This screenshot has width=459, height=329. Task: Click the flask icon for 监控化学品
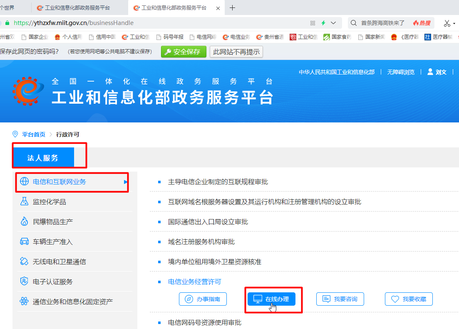pos(24,202)
